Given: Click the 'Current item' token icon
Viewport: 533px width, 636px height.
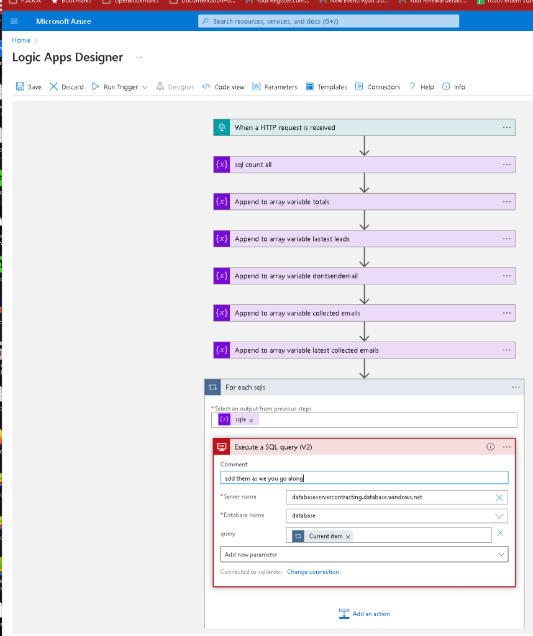Looking at the screenshot, I should [x=298, y=536].
